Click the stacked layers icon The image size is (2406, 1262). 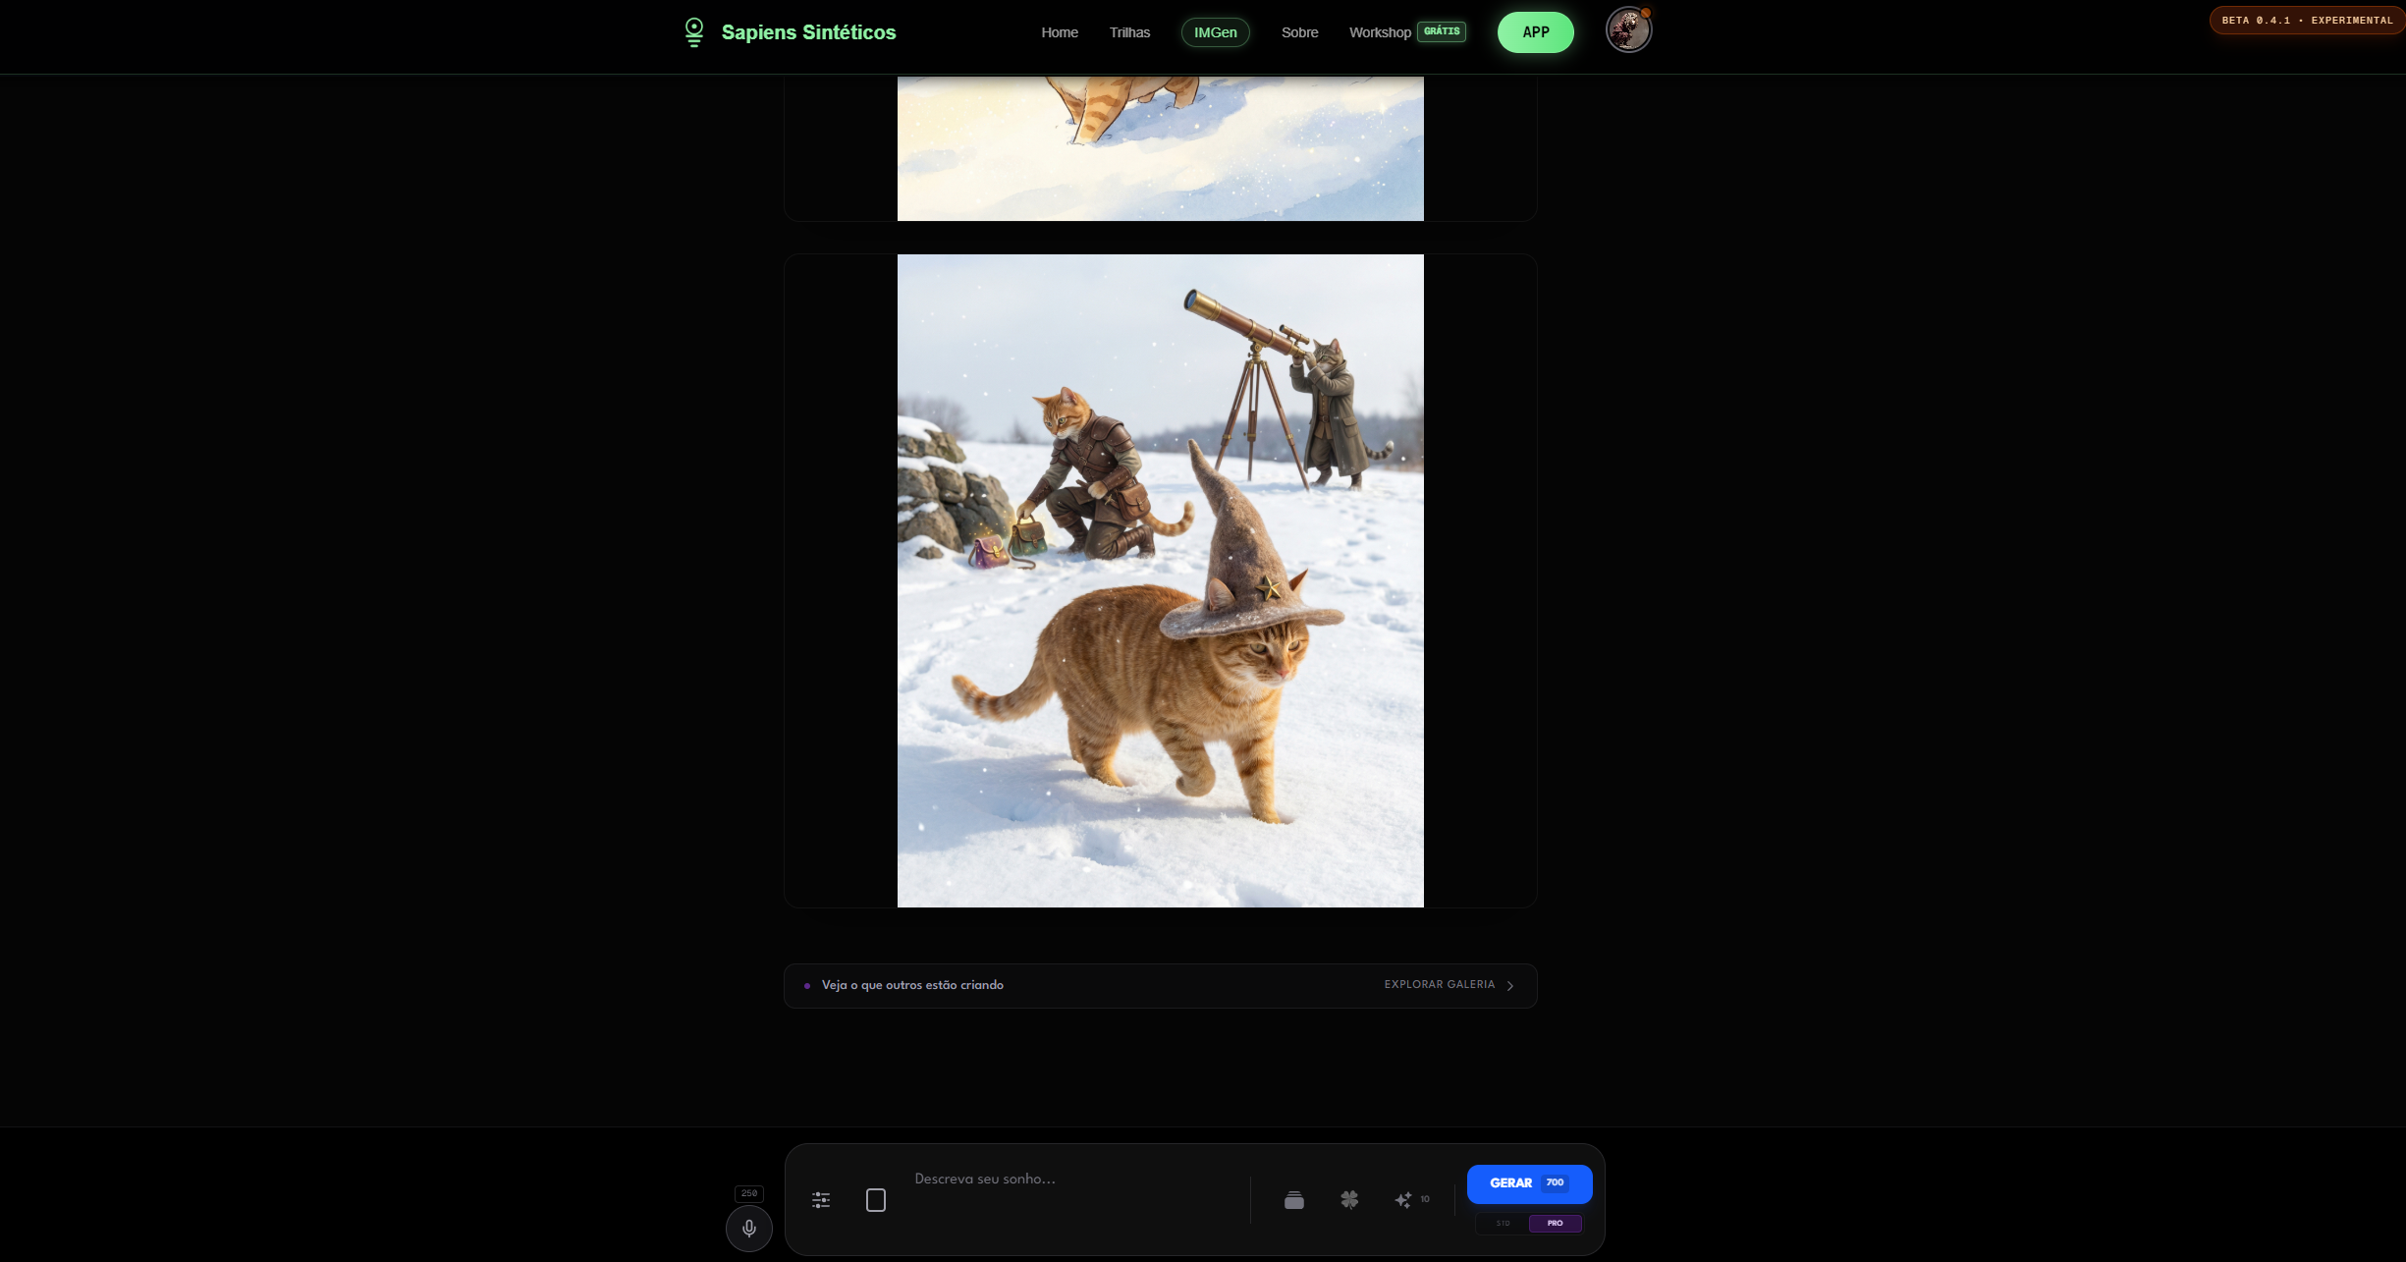(x=1293, y=1199)
